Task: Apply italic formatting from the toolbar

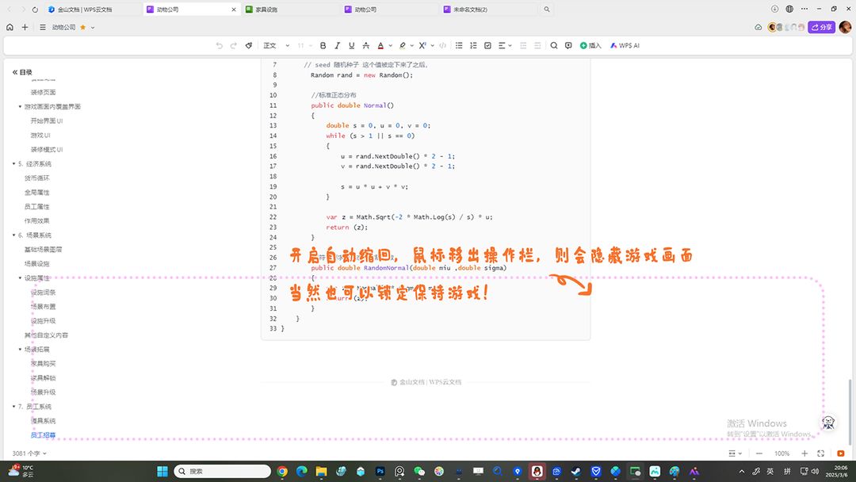Action: [x=337, y=45]
